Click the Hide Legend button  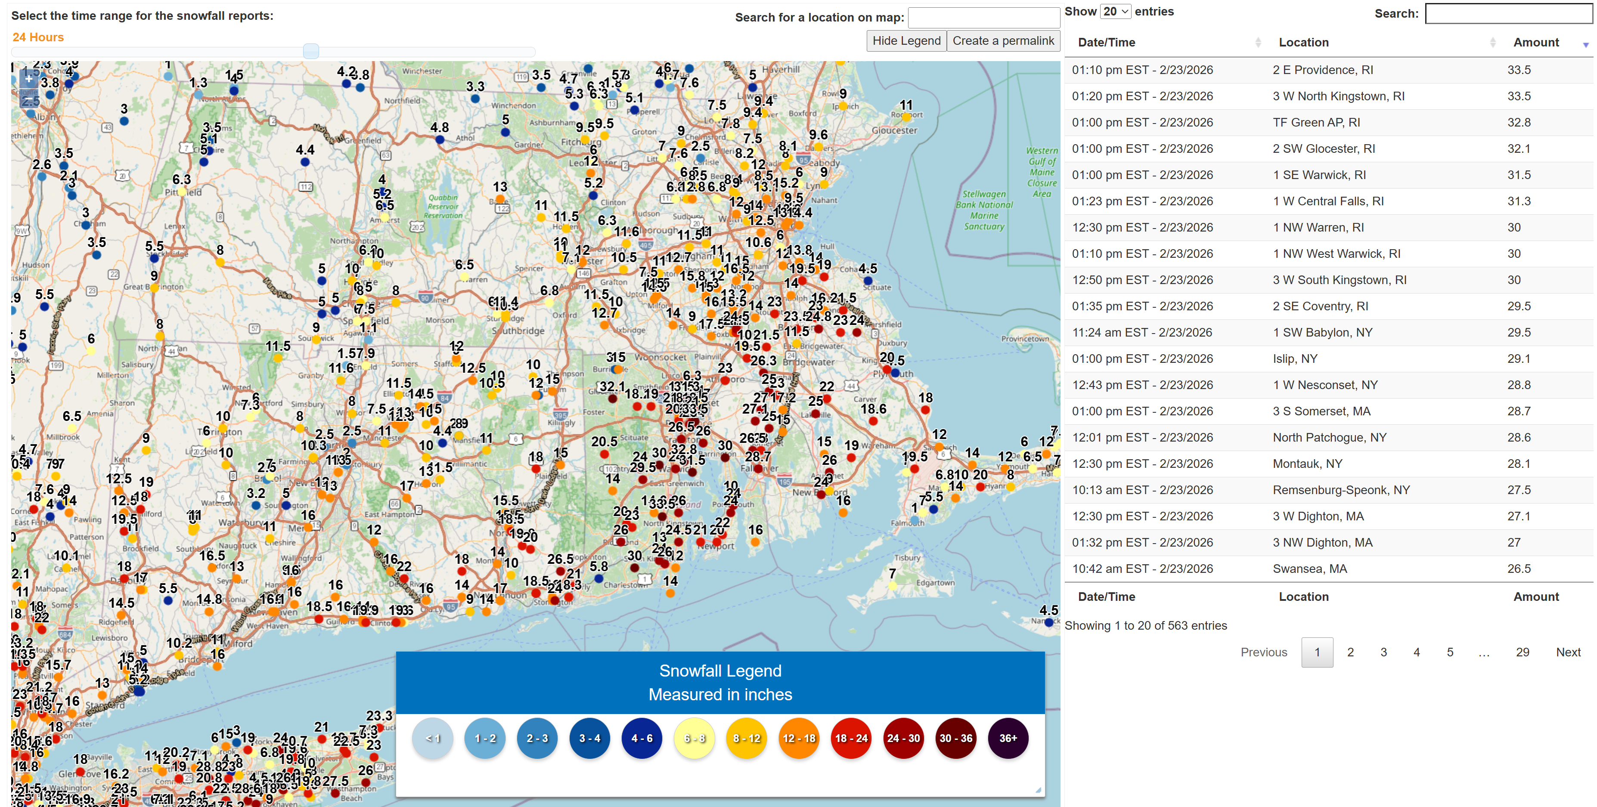(x=906, y=41)
